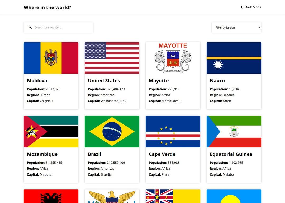Click the Brazil flag image
285x203 pixels.
click(x=112, y=131)
